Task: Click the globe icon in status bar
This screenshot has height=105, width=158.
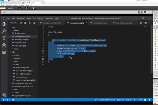Action: [x=13, y=100]
